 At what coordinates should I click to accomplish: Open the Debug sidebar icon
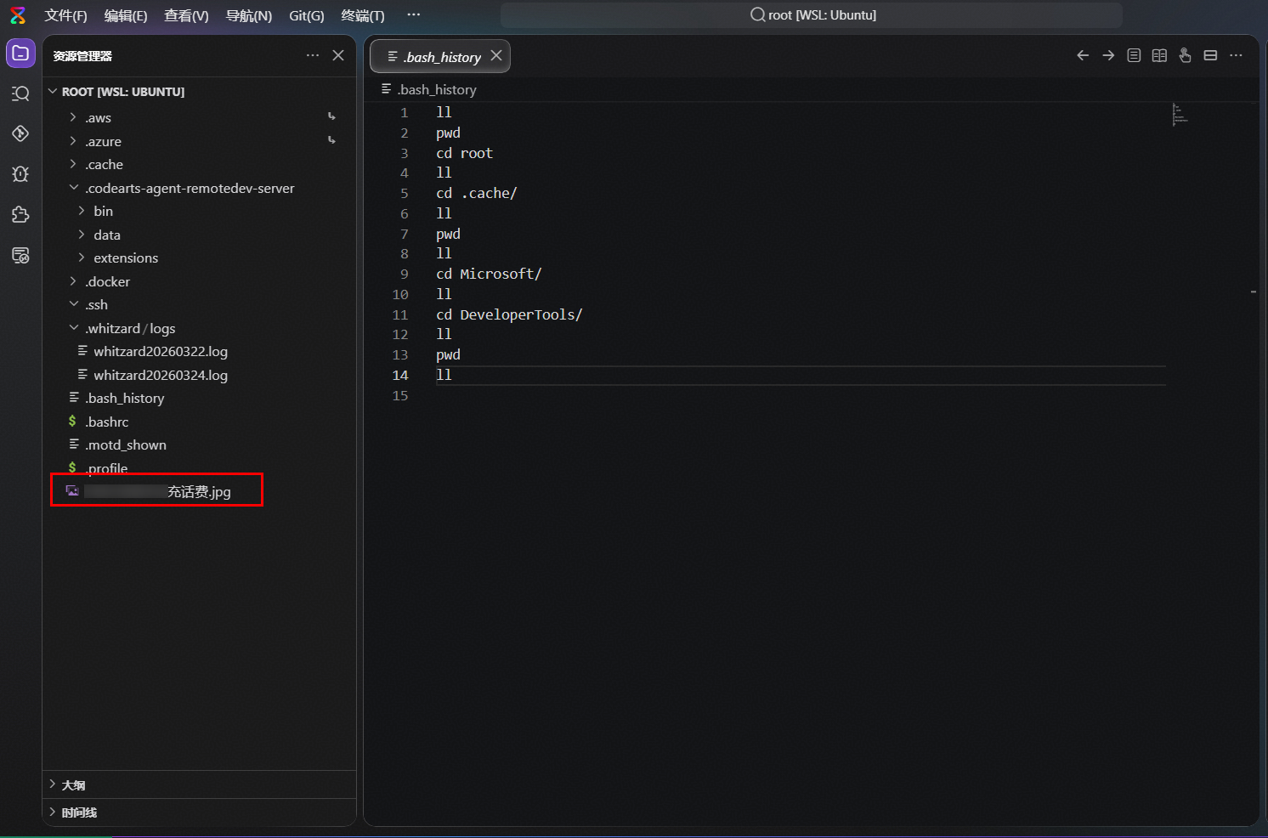coord(20,174)
